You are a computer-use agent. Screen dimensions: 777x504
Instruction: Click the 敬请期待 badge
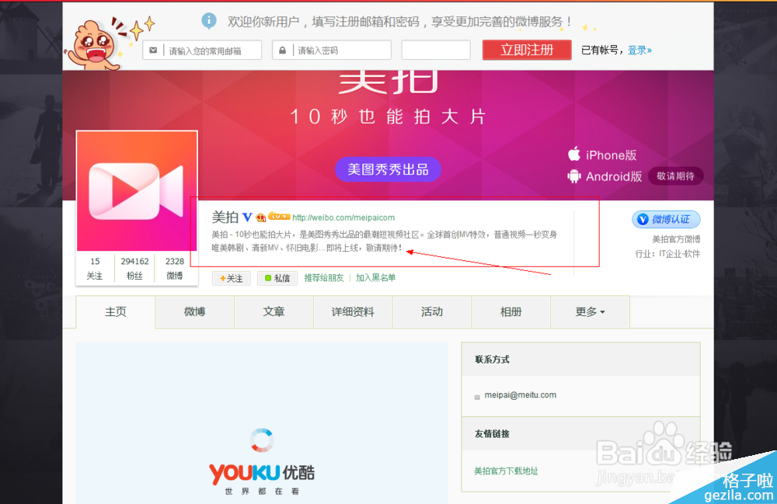(x=675, y=176)
